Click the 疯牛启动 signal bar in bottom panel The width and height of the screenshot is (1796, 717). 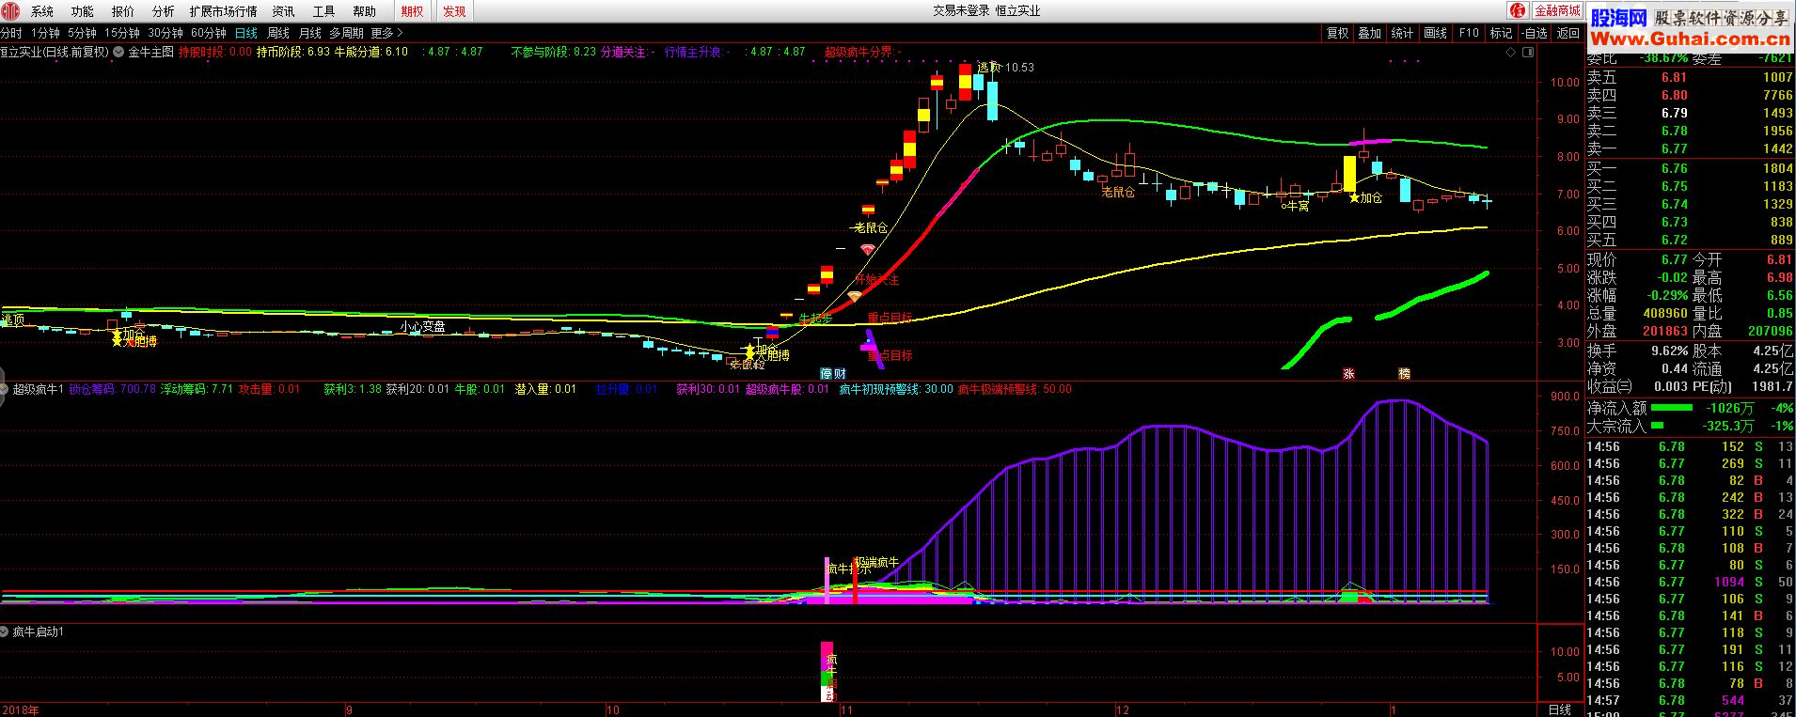[x=827, y=671]
